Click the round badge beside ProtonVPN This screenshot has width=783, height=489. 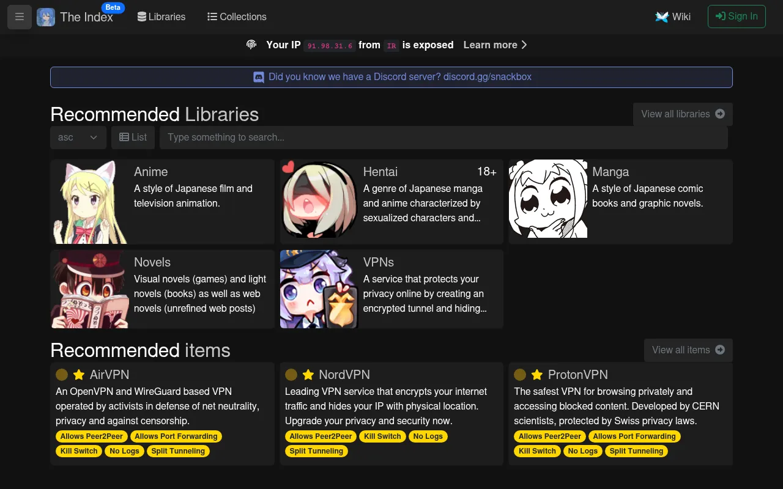pos(520,375)
